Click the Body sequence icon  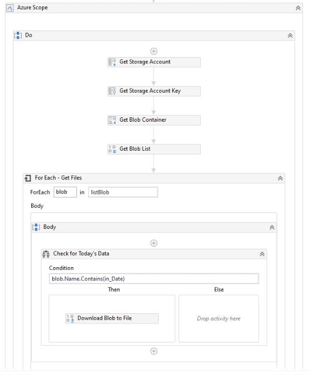[36, 227]
